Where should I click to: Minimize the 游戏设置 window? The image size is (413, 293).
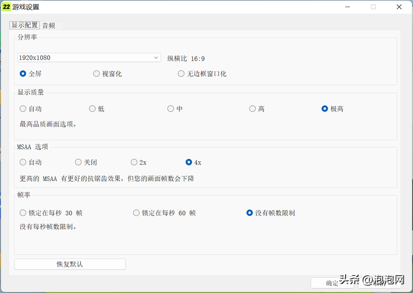348,7
